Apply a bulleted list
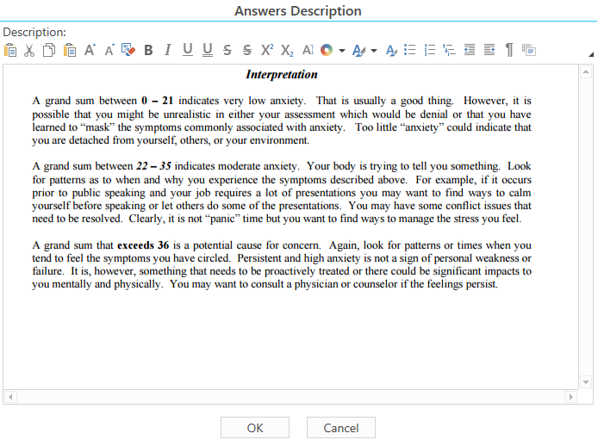The height and width of the screenshot is (446, 598). 409,50
